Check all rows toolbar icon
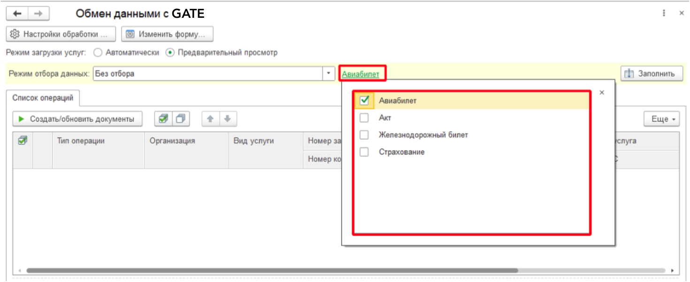 coord(163,119)
